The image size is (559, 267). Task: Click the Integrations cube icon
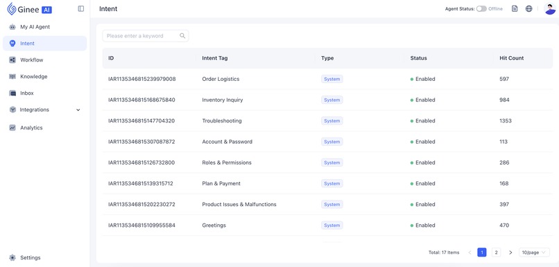click(12, 109)
